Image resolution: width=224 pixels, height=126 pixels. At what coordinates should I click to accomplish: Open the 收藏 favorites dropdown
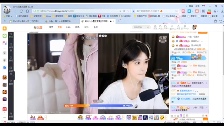(x=8, y=16)
